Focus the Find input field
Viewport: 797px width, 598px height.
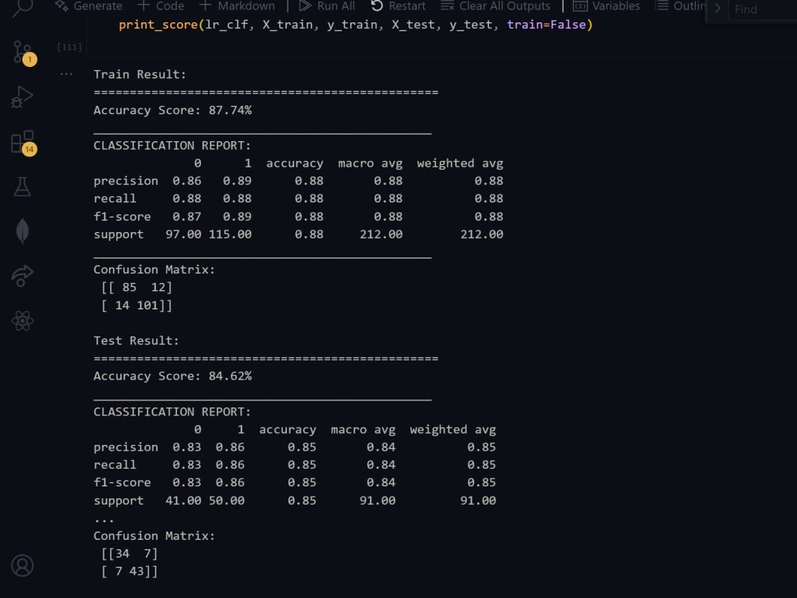[x=763, y=9]
